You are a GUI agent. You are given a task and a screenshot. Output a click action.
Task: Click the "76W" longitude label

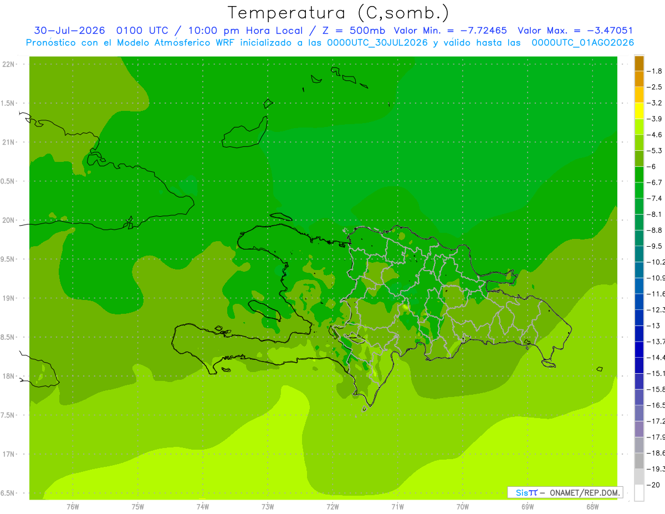(73, 506)
